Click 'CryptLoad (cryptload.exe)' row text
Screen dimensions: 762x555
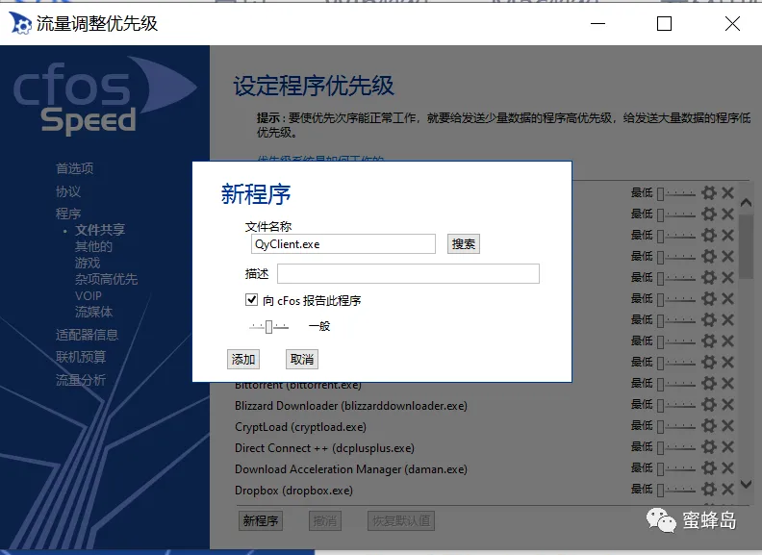[x=300, y=427]
